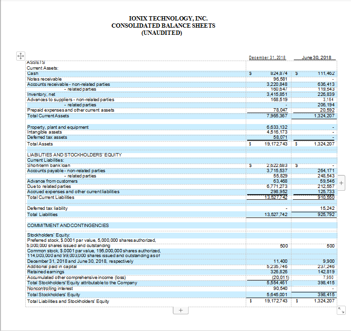Click the December 31, 2018 column header
This screenshot has height=331, width=351.
267,58
